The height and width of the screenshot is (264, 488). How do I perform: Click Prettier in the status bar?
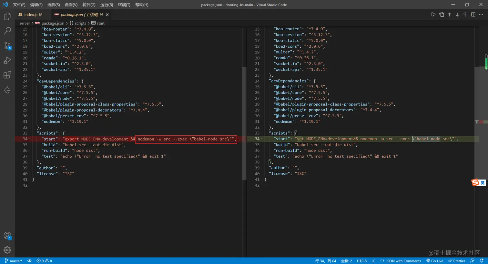(x=457, y=261)
